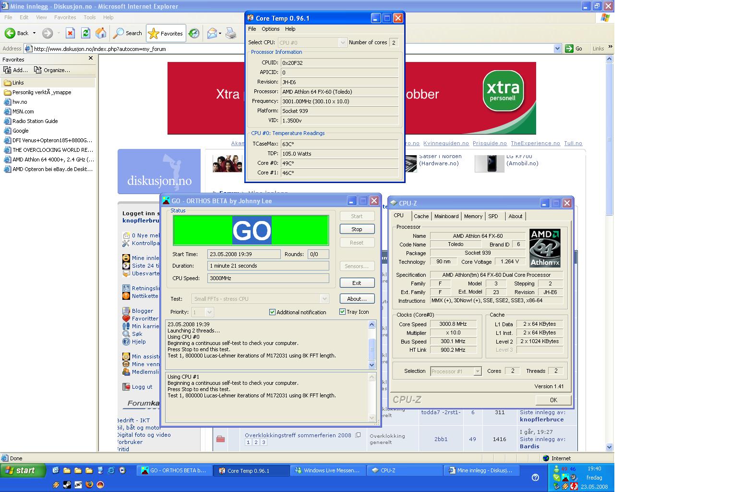Image resolution: width=731 pixels, height=492 pixels.
Task: Print the page from IE toolbar
Action: 231,33
